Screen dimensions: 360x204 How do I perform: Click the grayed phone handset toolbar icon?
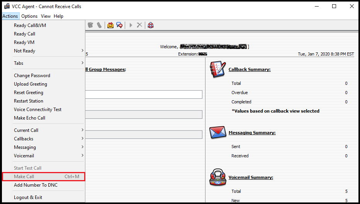pos(99,25)
